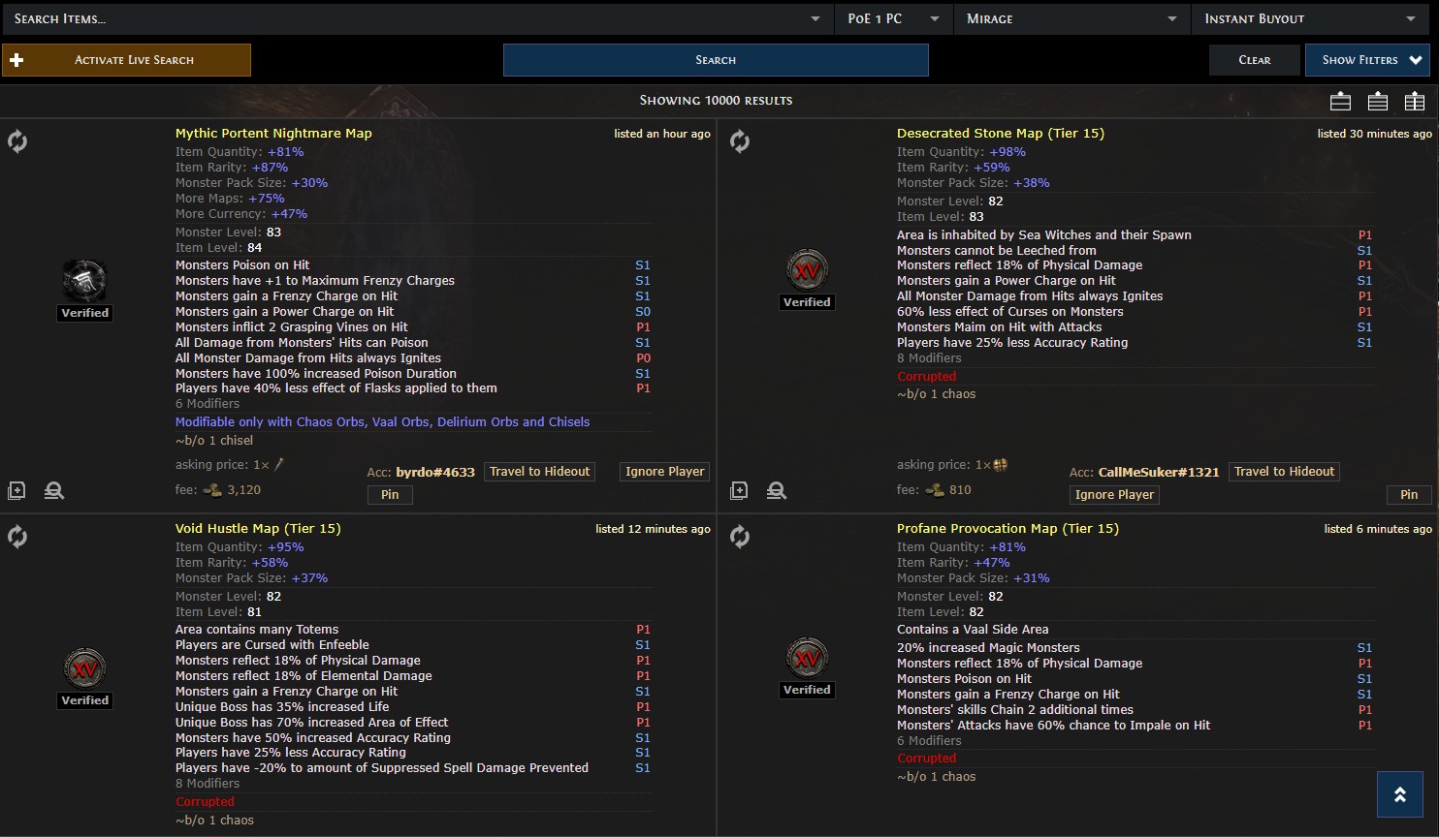Click the Desecrated Stone Map item image
This screenshot has height=837, width=1439.
(807, 270)
